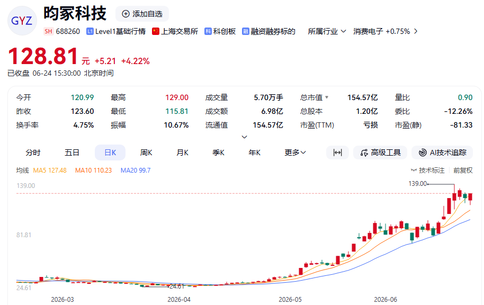Click 成交额 value 6.98亿

click(x=272, y=111)
